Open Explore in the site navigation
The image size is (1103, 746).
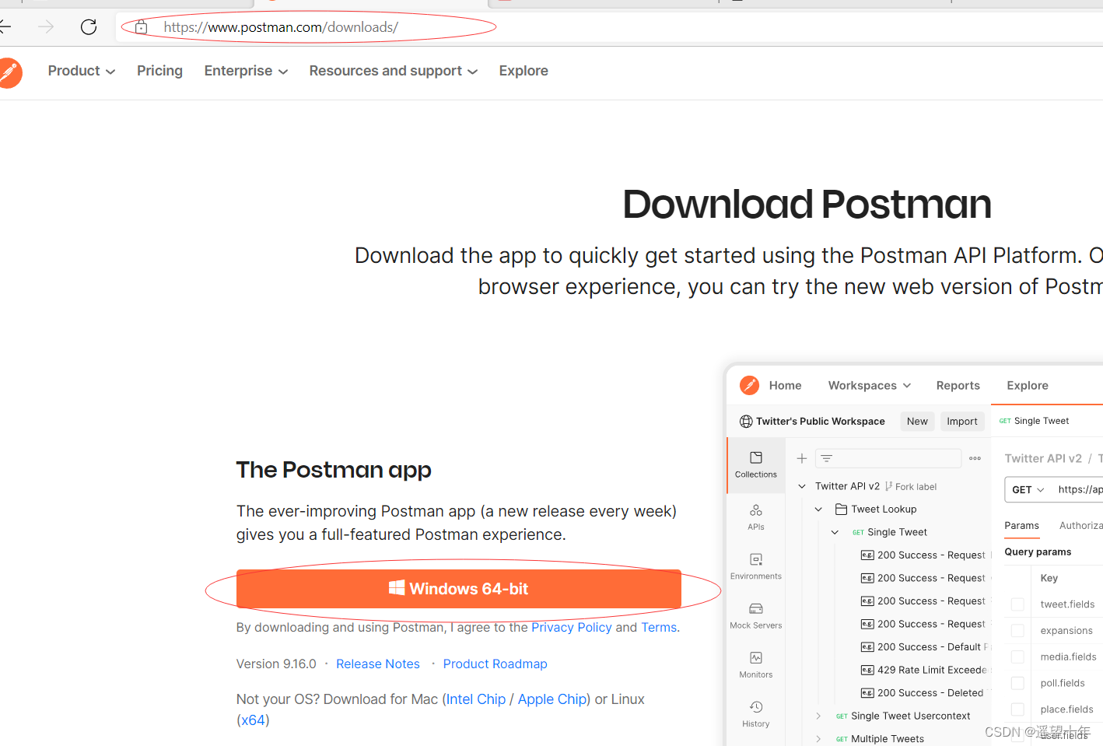coord(523,71)
